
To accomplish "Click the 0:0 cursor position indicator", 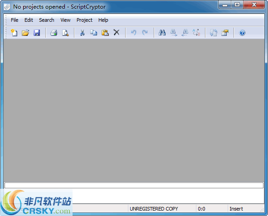I will click(x=201, y=209).
